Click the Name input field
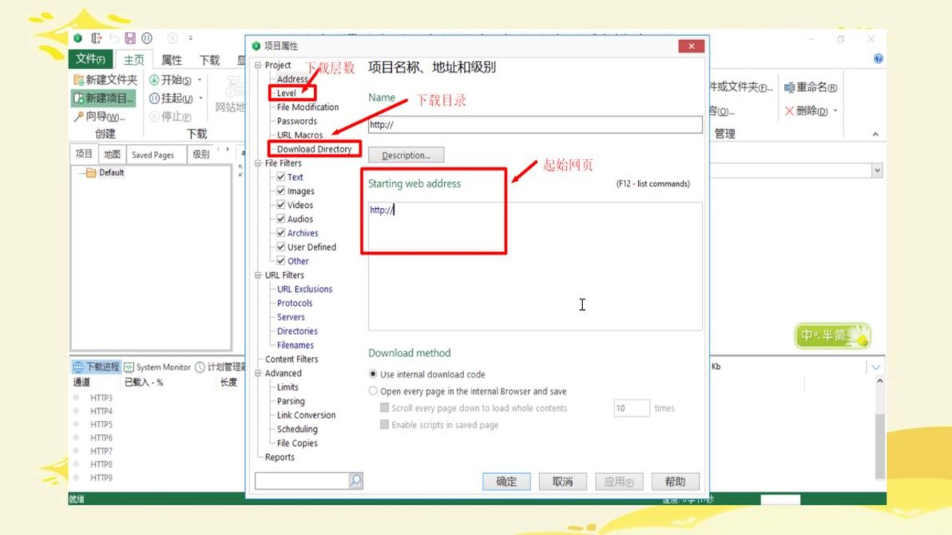The image size is (952, 535). (535, 125)
